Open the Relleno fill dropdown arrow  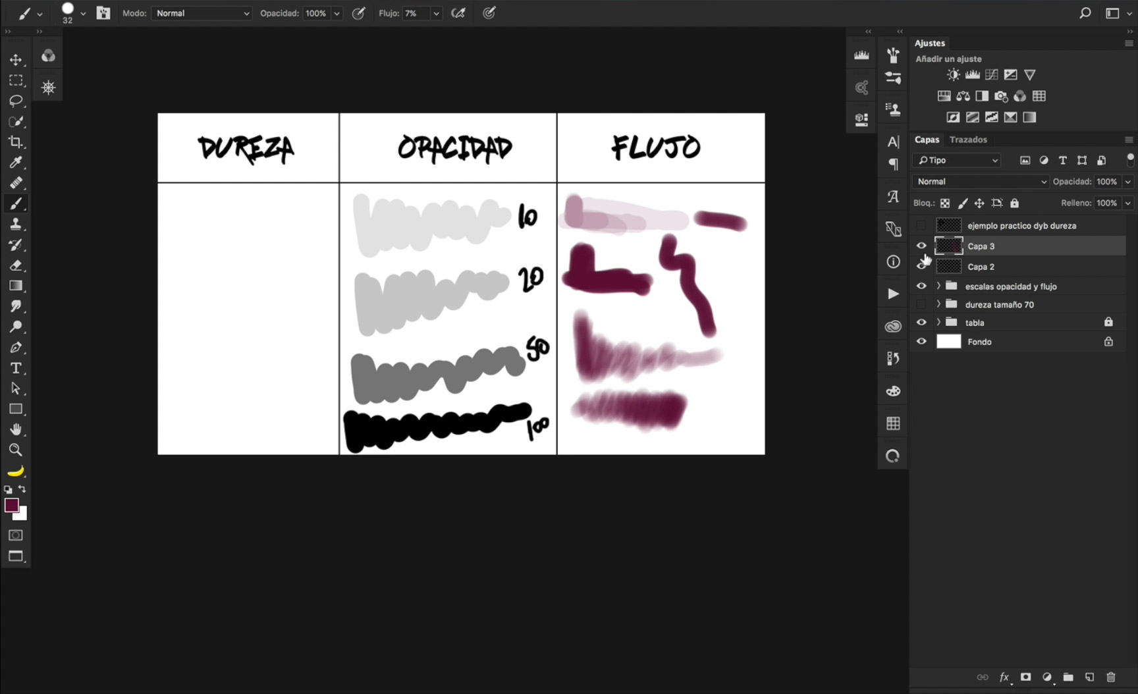click(x=1128, y=203)
